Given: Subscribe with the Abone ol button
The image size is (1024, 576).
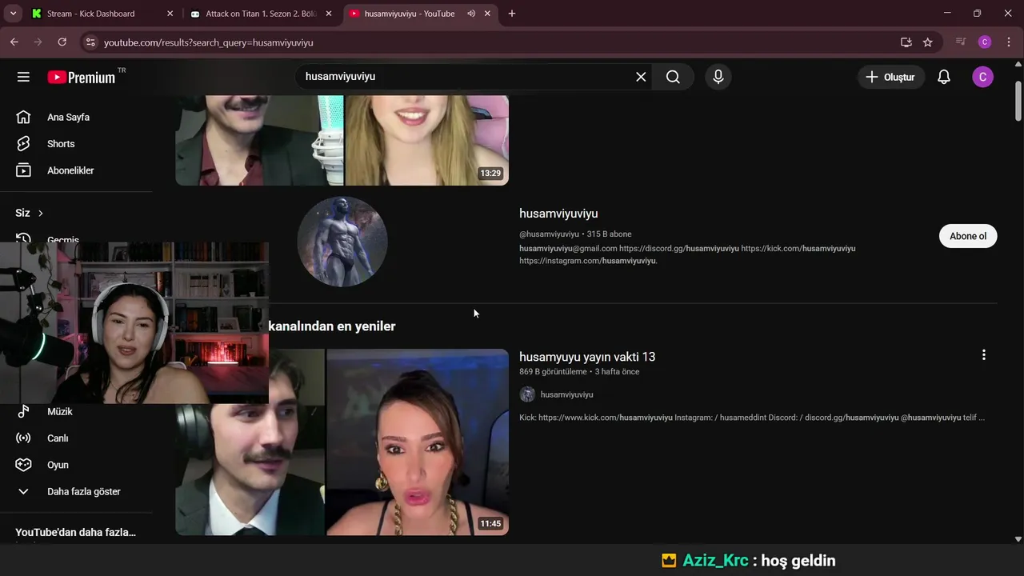Looking at the screenshot, I should coord(968,236).
